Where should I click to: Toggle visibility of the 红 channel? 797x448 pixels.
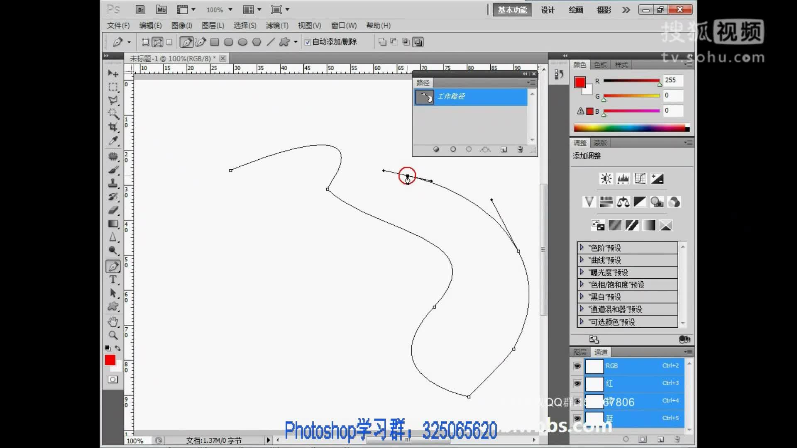(577, 383)
